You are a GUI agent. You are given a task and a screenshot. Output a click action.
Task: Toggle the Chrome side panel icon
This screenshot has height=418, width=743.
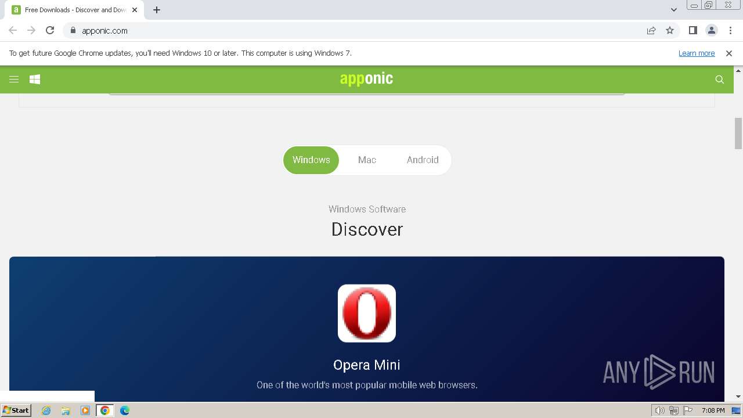pyautogui.click(x=693, y=31)
